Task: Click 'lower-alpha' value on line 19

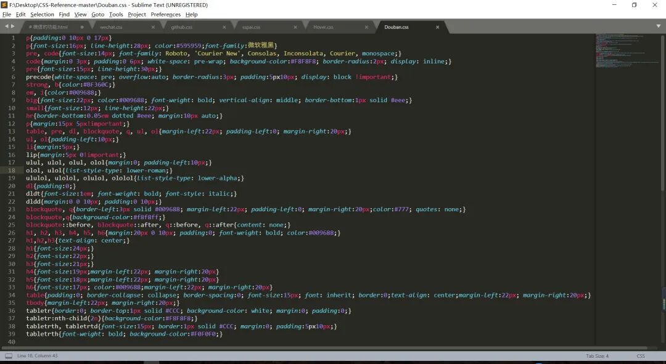Action: 217,178
